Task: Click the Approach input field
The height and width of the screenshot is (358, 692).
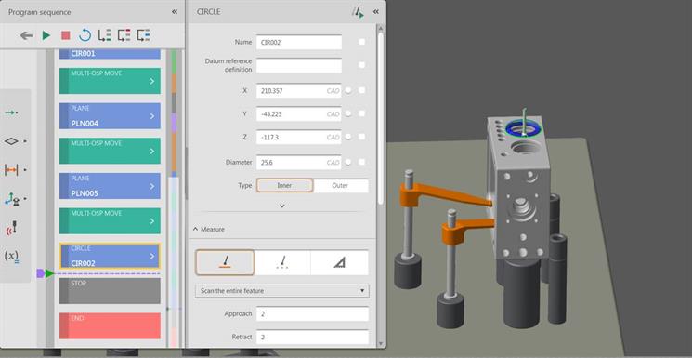Action: pyautogui.click(x=312, y=313)
